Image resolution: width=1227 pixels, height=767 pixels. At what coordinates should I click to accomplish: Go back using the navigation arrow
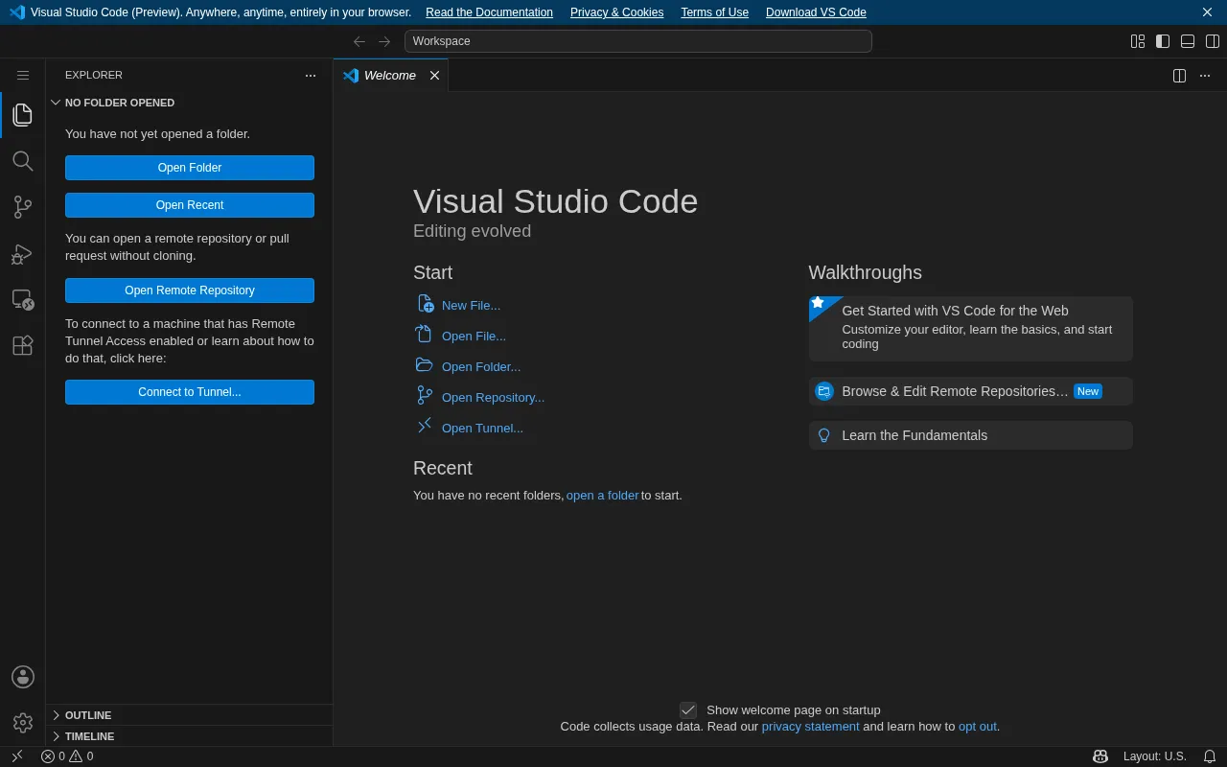click(x=359, y=41)
